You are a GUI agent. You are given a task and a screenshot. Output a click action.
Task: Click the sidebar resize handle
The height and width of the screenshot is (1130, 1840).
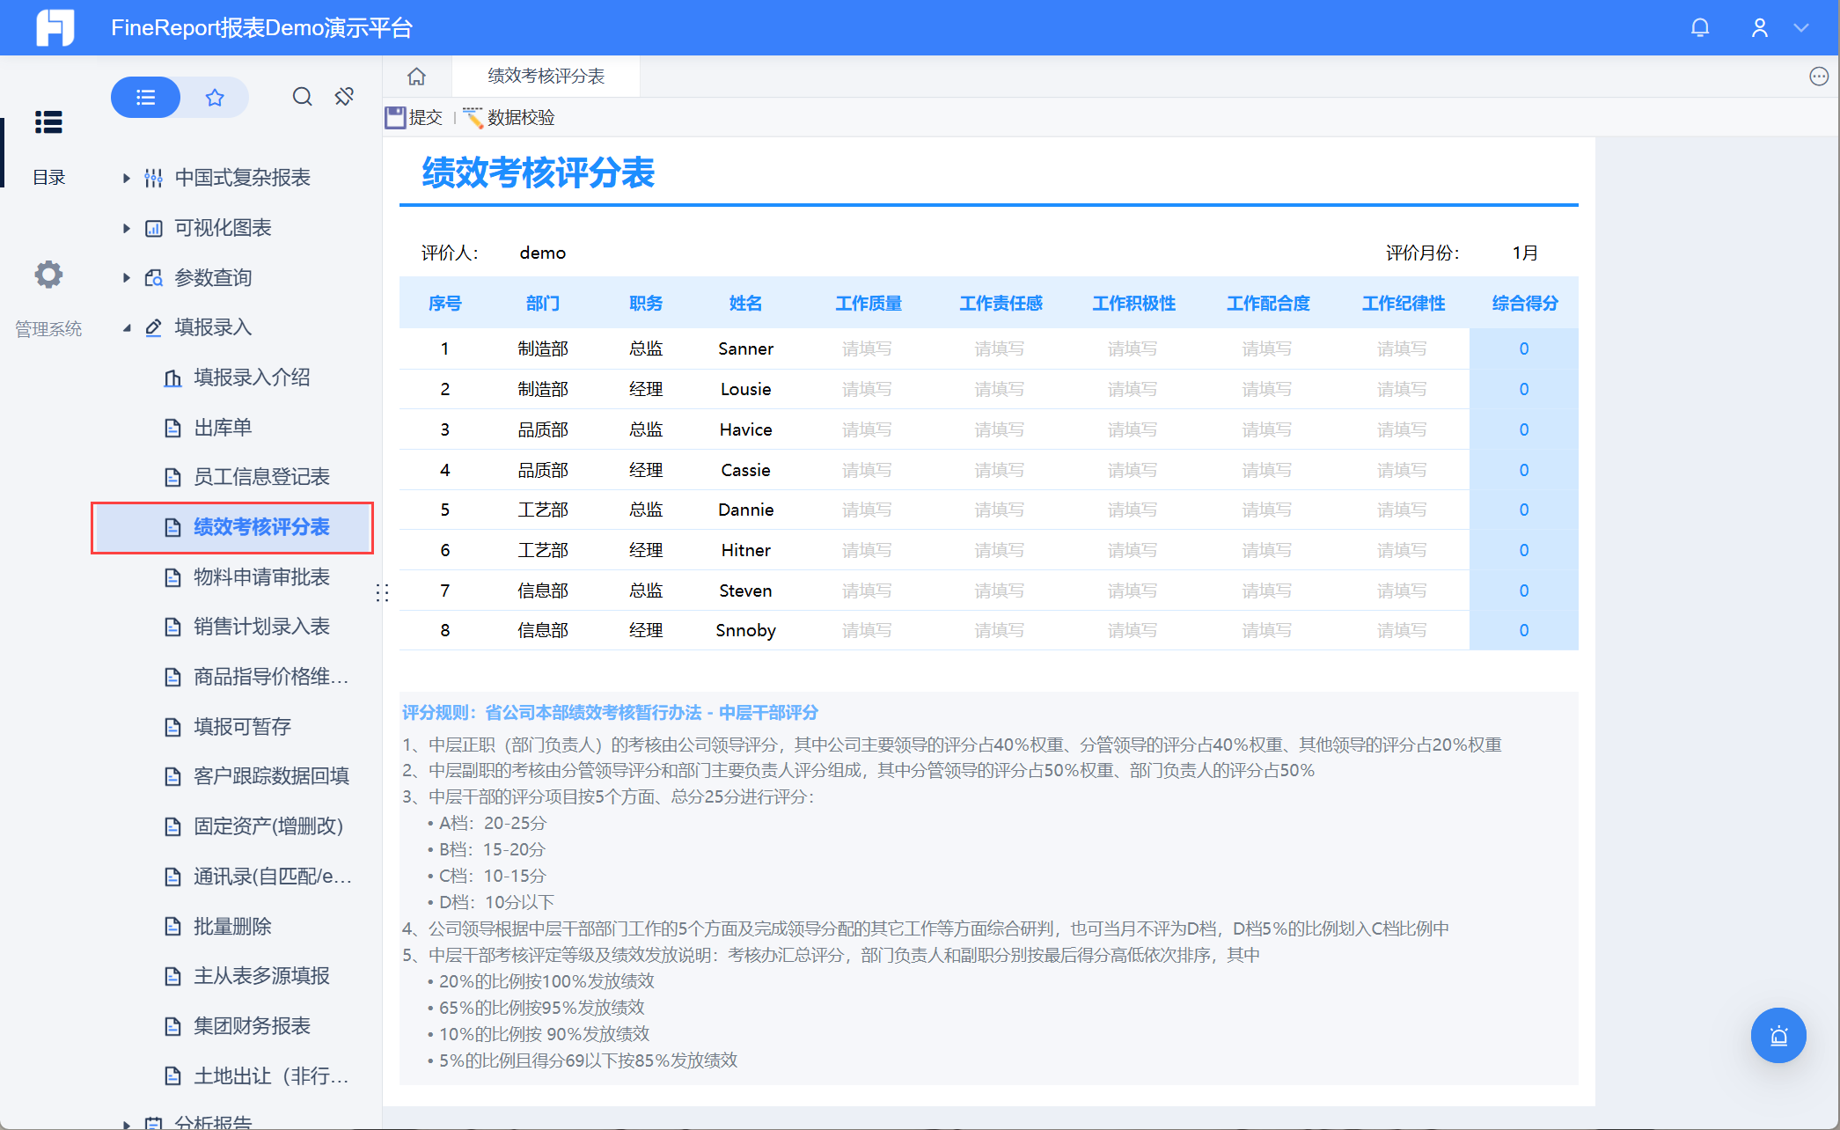tap(382, 592)
